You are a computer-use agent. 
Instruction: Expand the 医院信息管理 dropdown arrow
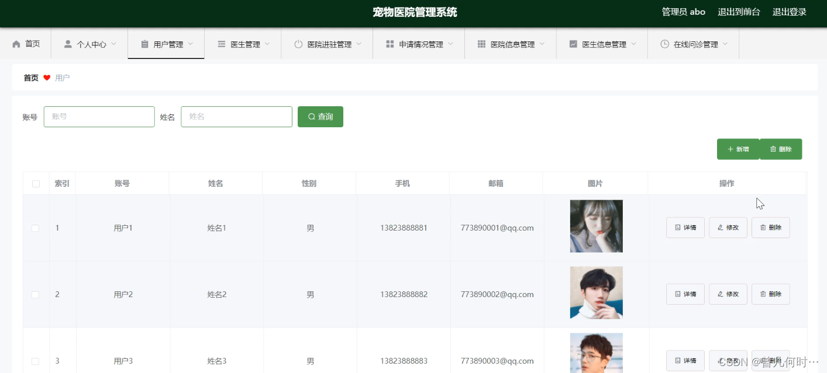click(x=542, y=44)
